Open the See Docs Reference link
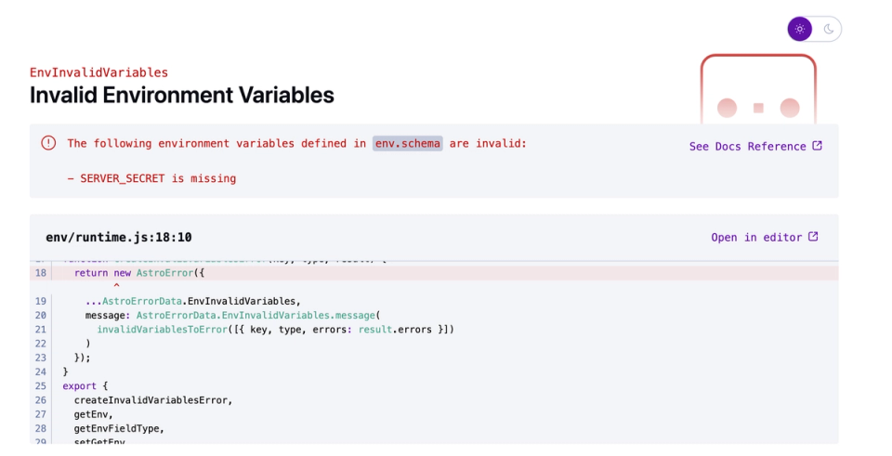 pos(747,146)
